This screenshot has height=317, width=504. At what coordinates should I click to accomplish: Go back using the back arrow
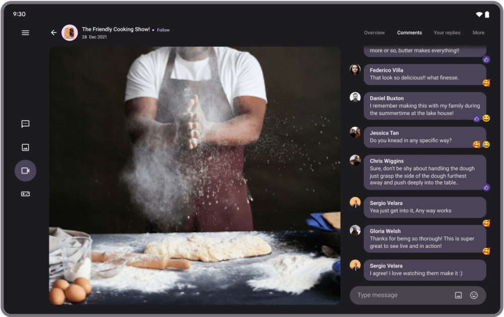[x=53, y=33]
